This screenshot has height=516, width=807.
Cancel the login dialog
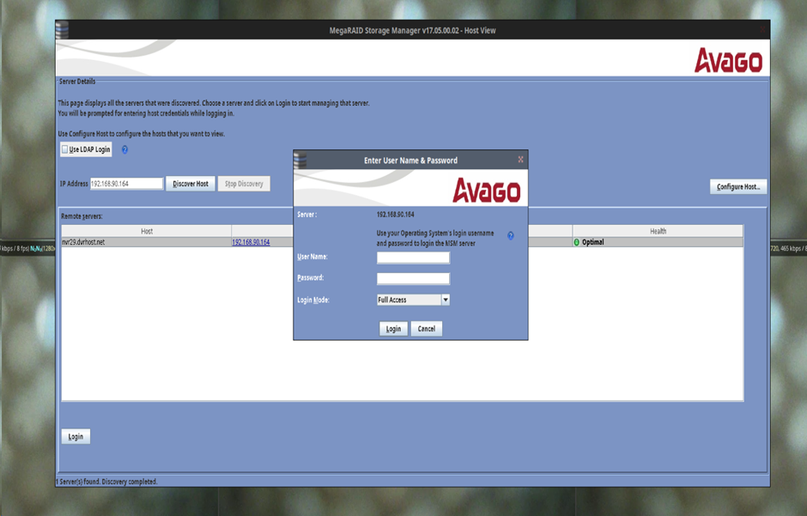(x=427, y=329)
